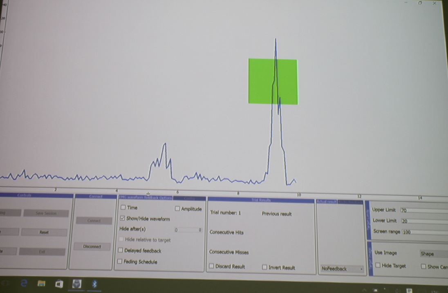The height and width of the screenshot is (293, 448).
Task: Show hidden system tray icons chevron
Action: pyautogui.click(x=365, y=290)
